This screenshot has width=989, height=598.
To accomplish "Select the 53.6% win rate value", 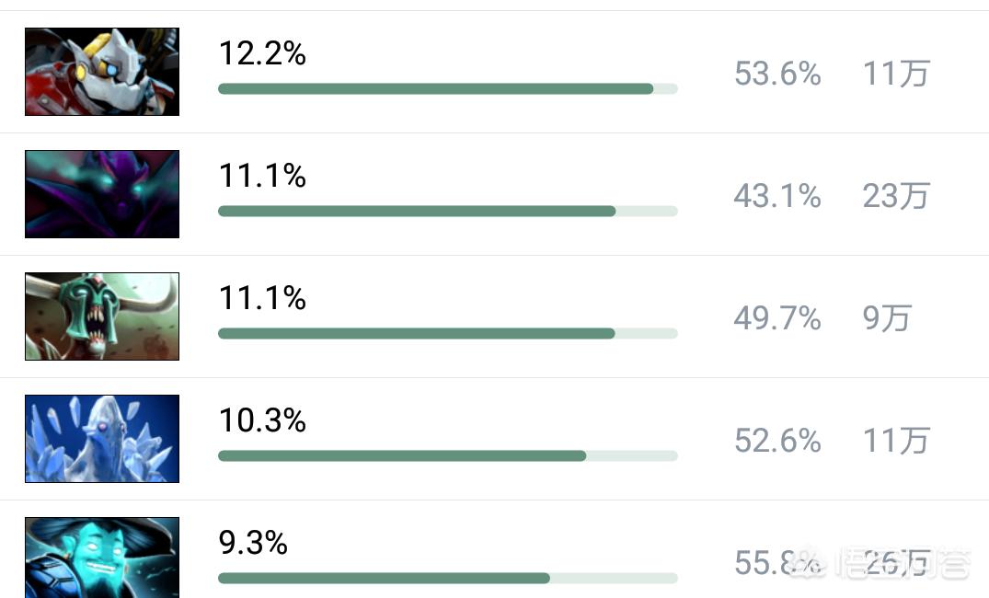I will (777, 74).
